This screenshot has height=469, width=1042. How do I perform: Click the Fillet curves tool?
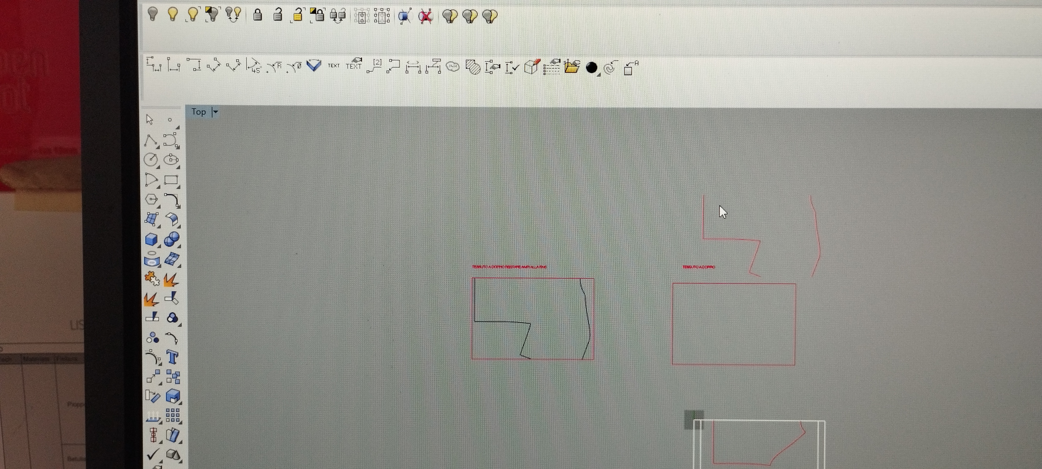(172, 200)
